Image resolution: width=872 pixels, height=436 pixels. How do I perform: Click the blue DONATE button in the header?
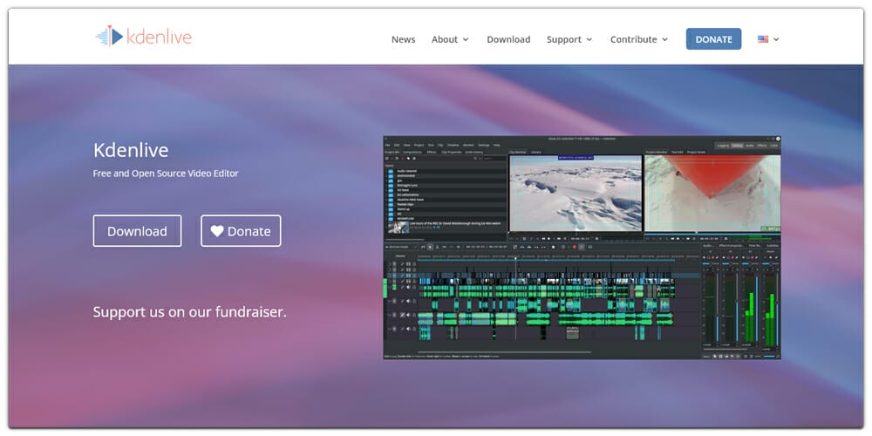tap(713, 39)
